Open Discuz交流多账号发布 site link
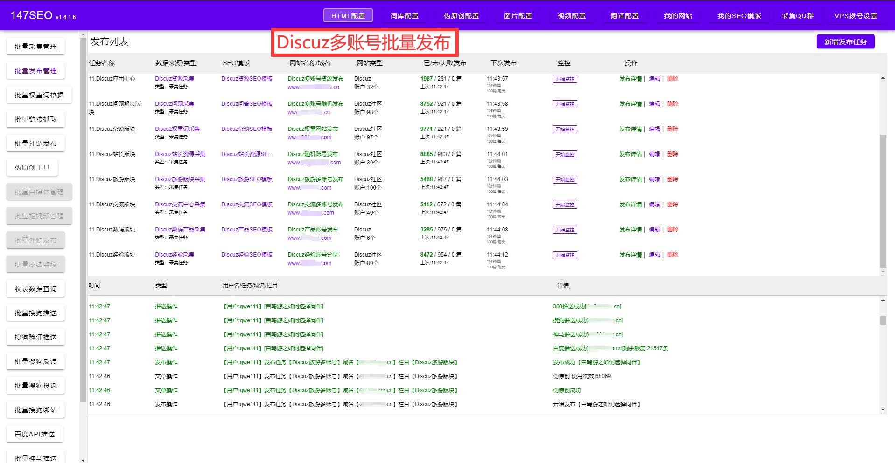 coord(315,204)
